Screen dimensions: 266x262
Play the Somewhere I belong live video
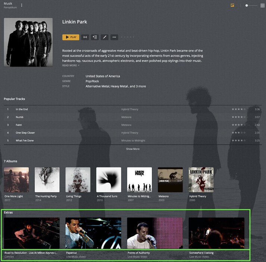216,233
